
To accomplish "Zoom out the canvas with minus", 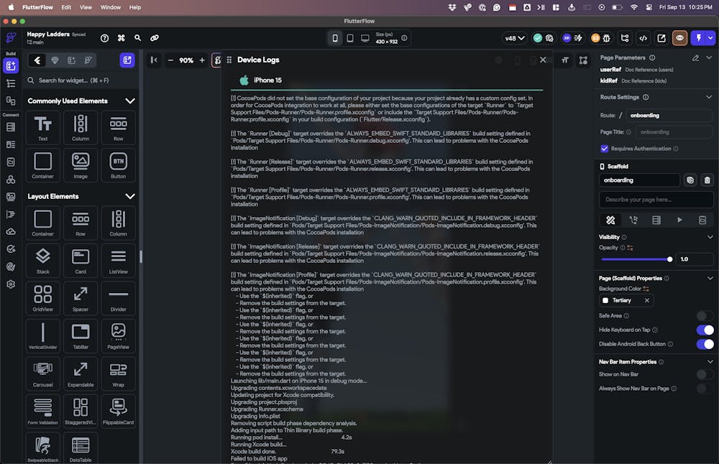I will click(x=170, y=60).
